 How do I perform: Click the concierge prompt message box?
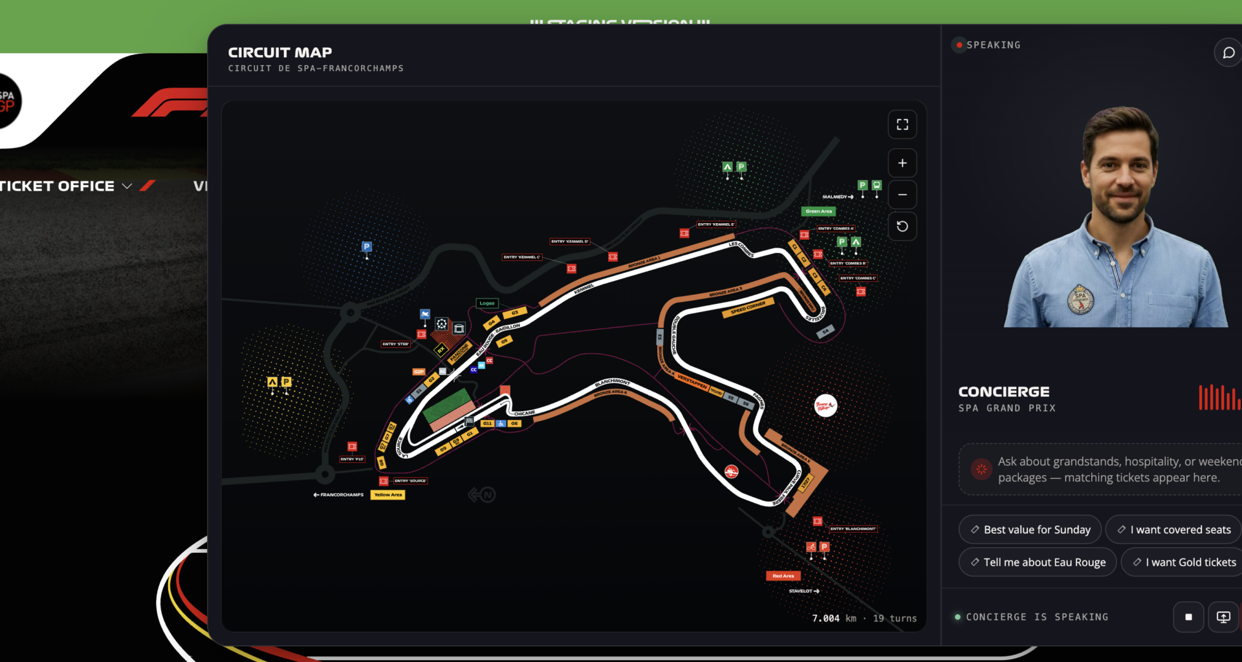pos(1100,469)
